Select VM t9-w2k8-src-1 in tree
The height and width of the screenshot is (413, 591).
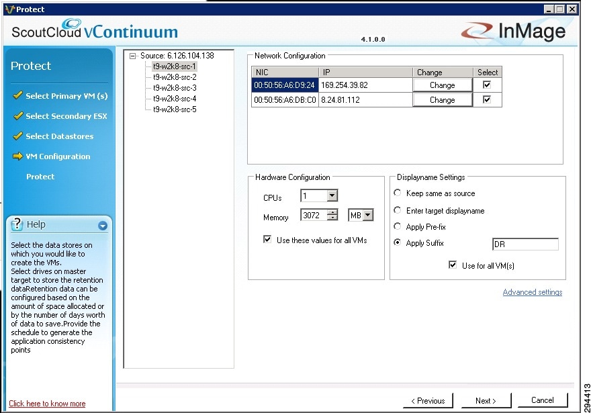pos(175,66)
